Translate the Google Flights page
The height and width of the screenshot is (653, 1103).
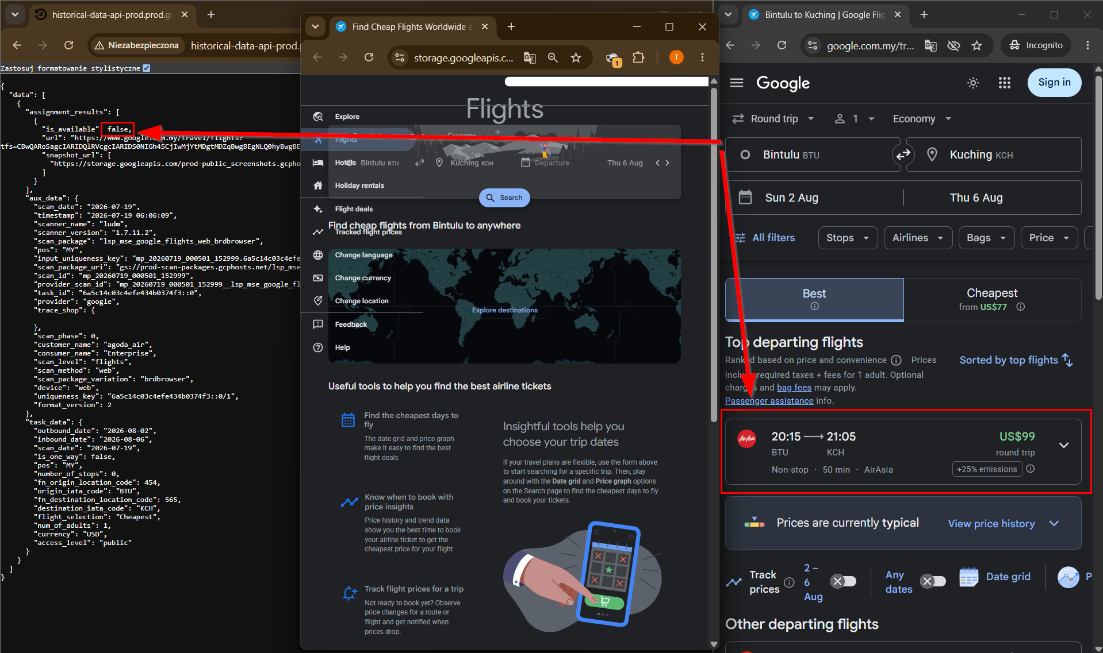coord(930,45)
